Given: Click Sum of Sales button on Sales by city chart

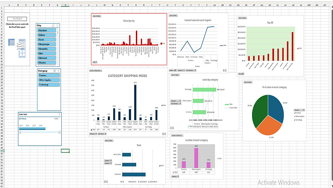Looking at the screenshot, I should [97, 16].
